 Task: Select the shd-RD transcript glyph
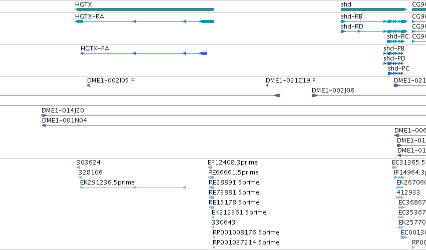coord(374,31)
